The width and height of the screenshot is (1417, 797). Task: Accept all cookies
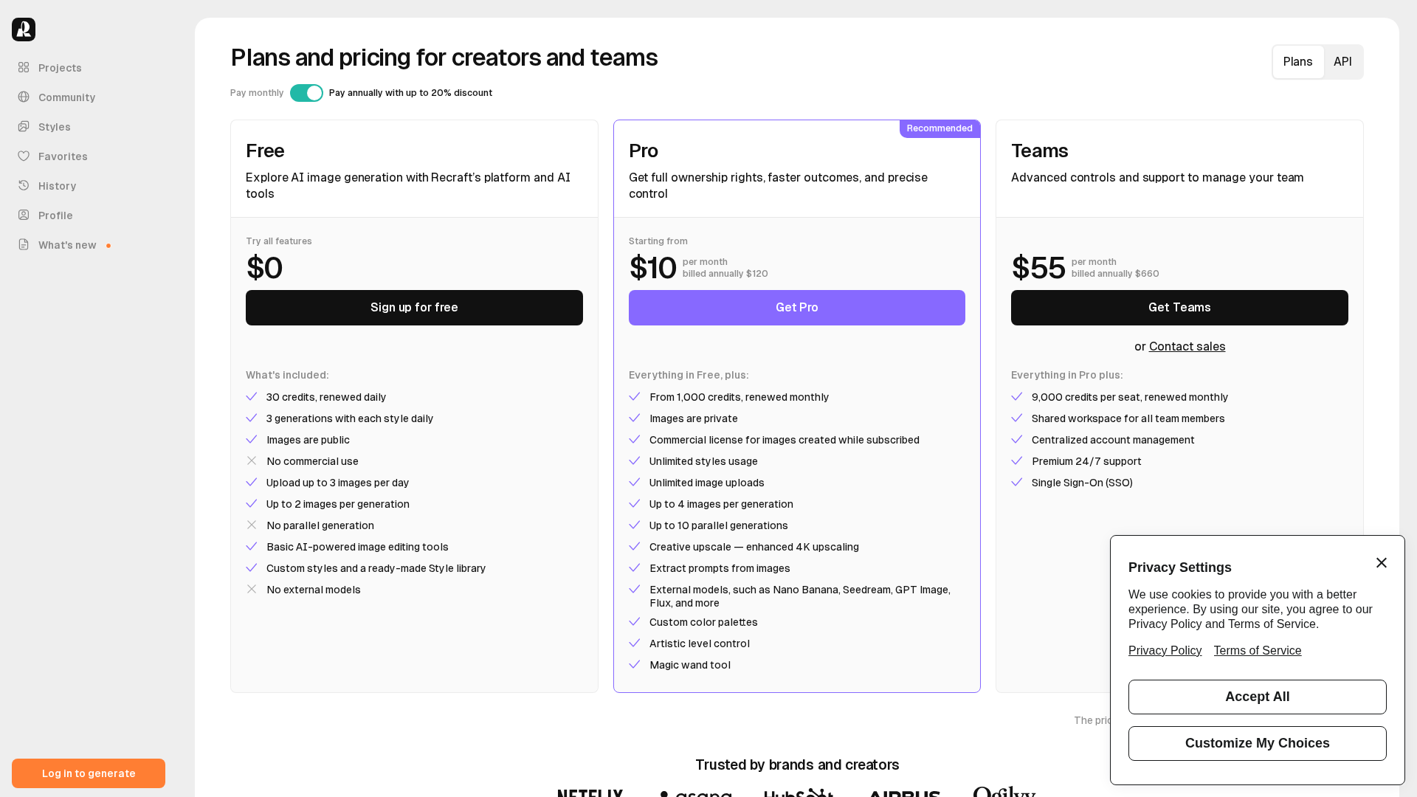1257,697
